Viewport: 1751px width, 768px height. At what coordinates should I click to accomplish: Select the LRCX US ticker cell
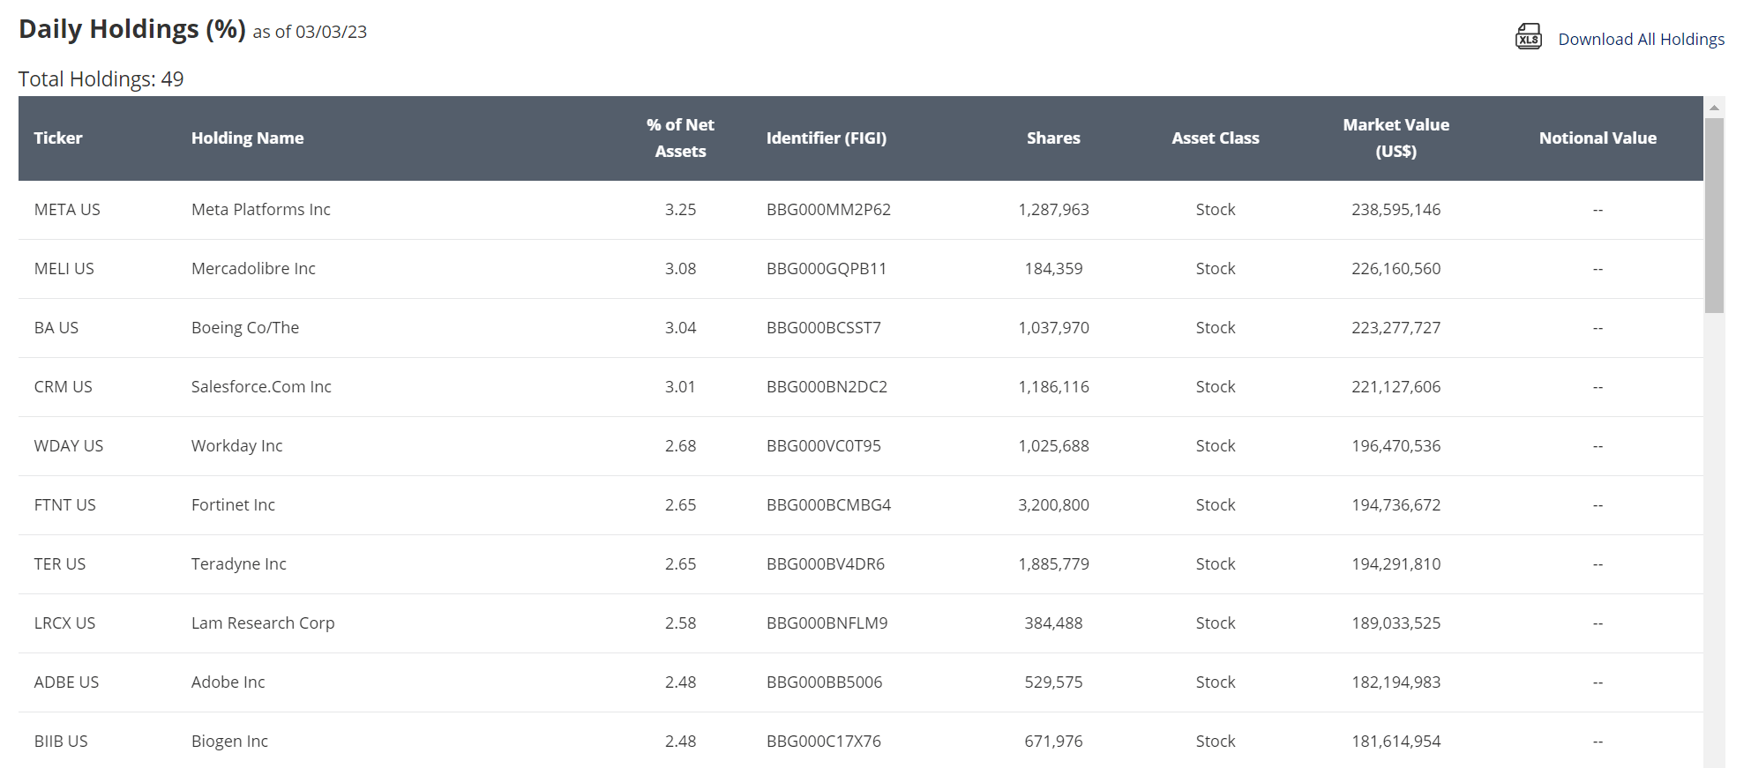(64, 623)
